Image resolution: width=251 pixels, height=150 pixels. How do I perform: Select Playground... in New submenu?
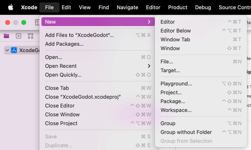[x=201, y=83]
